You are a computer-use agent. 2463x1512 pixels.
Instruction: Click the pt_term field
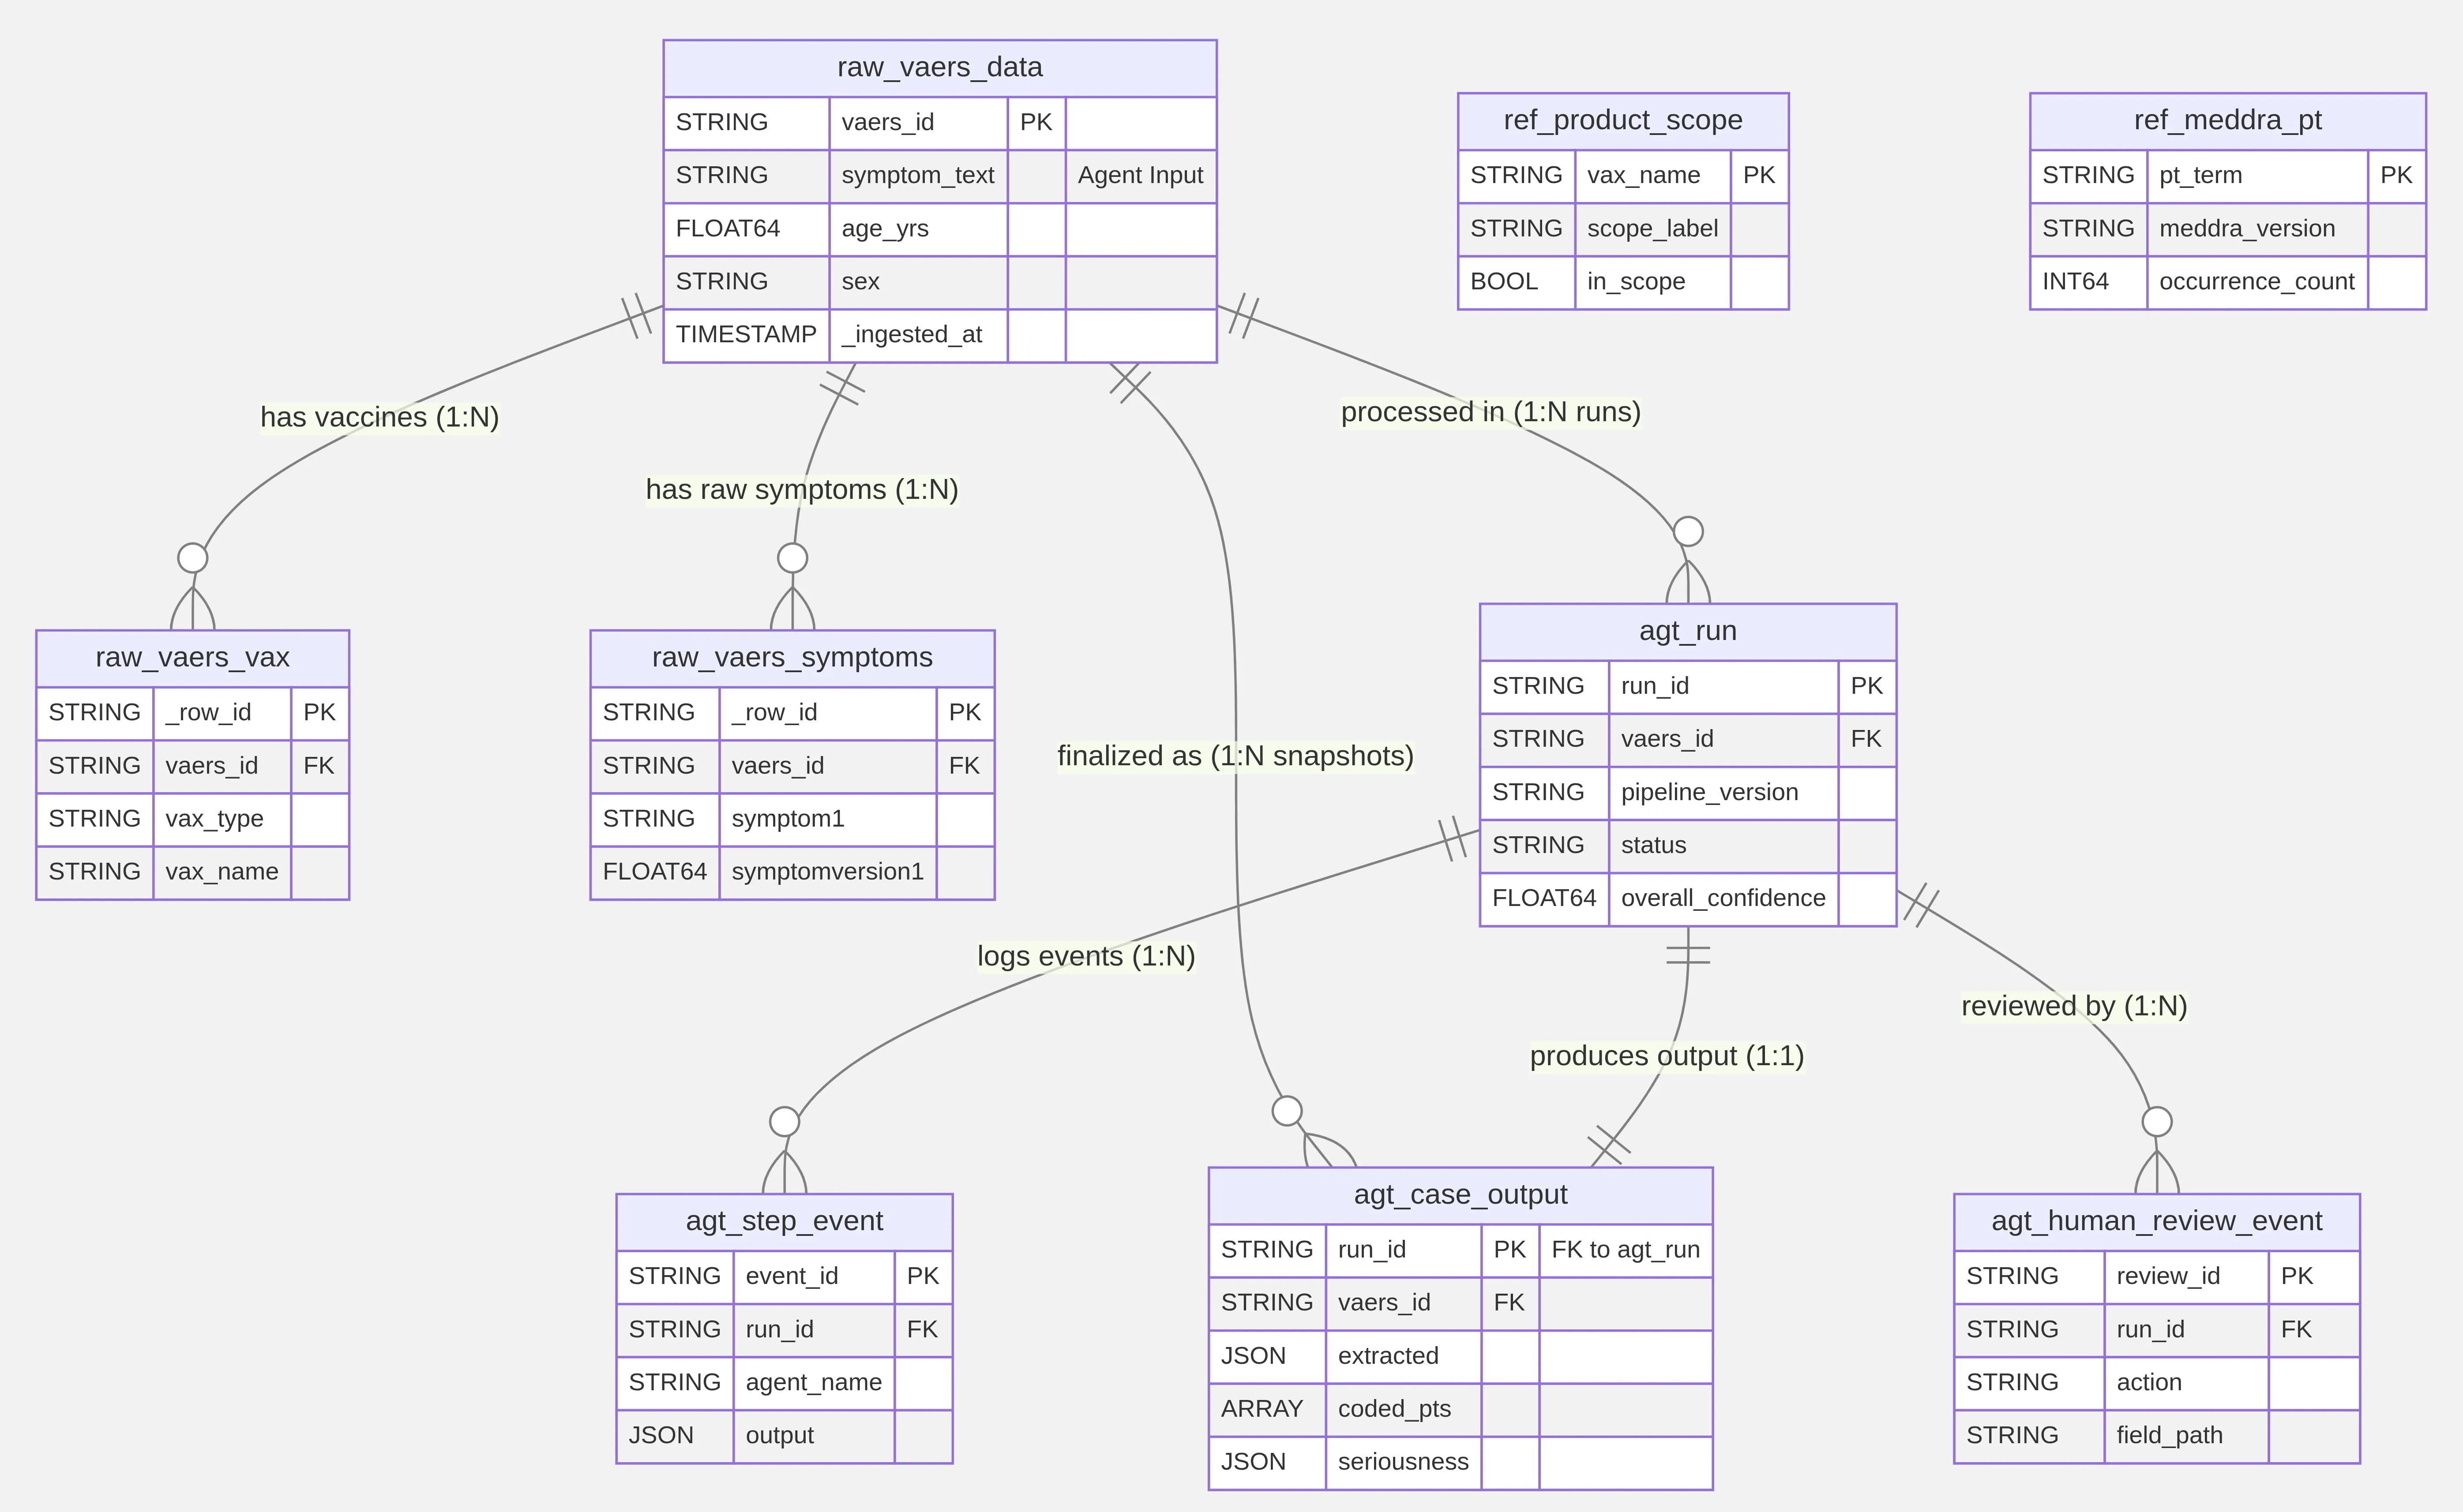tap(2257, 176)
